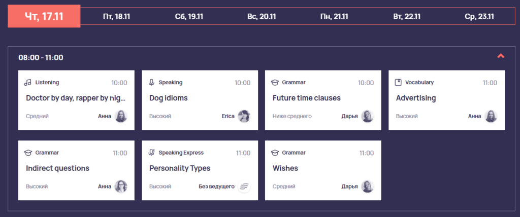Open the Вс, 20.11 date tab
Screen dimensions: 520x217
[x=262, y=16]
